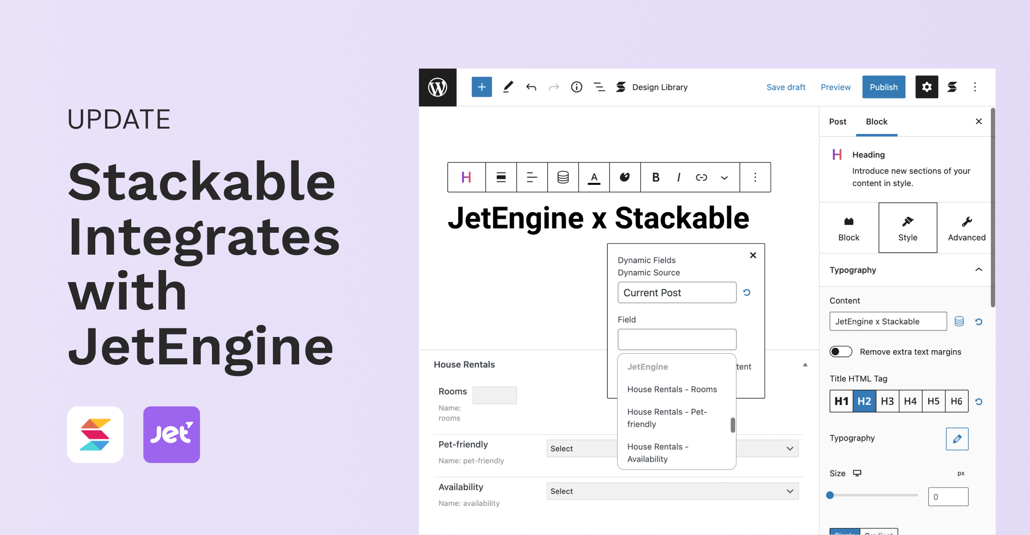Viewport: 1030px width, 535px height.
Task: Click the Save draft link
Action: (786, 87)
